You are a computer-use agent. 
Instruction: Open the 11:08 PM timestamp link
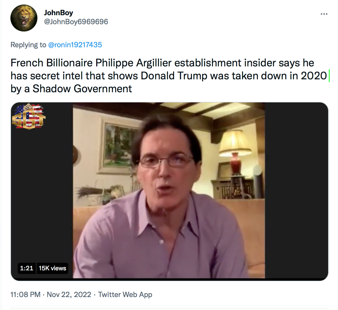26,295
